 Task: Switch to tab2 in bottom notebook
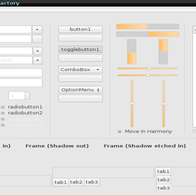pos(76,182)
